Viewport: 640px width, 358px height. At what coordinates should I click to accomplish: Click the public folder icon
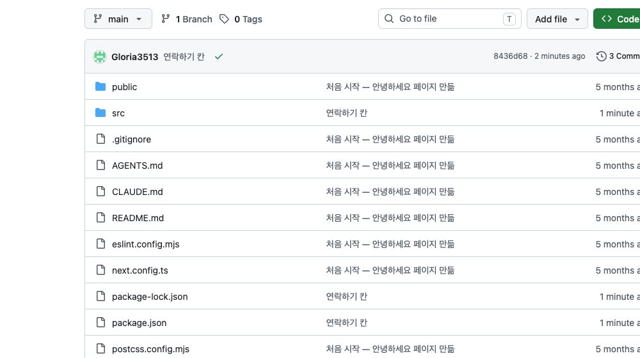point(100,86)
